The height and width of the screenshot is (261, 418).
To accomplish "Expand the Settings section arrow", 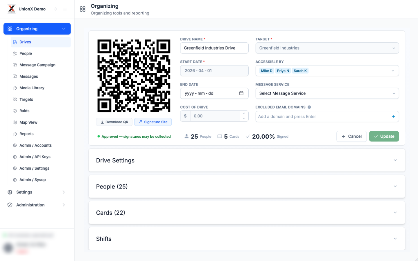I will click(x=64, y=192).
